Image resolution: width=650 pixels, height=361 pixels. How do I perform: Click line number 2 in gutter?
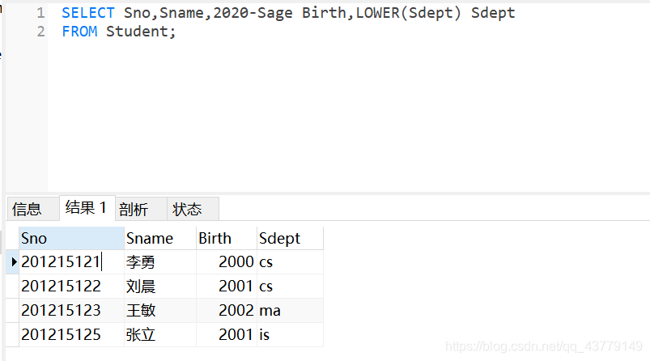(40, 32)
